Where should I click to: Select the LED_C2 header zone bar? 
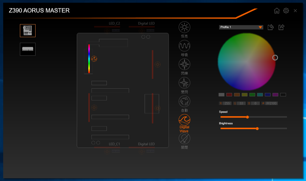(107, 27)
